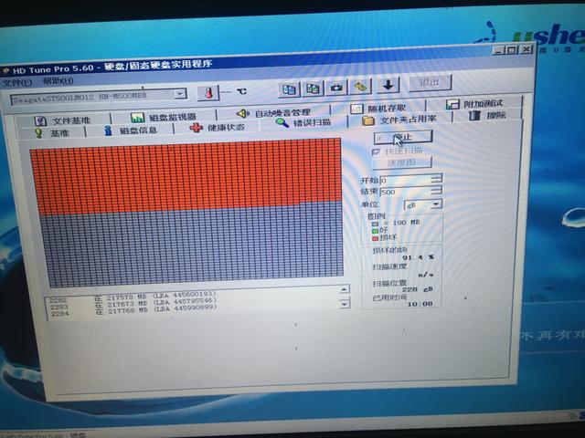
Task: Click the green 好 legend swatch
Action: pos(376,231)
